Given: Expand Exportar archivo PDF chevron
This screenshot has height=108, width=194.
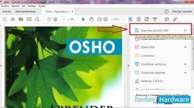Looking at the screenshot, I should [185, 30].
